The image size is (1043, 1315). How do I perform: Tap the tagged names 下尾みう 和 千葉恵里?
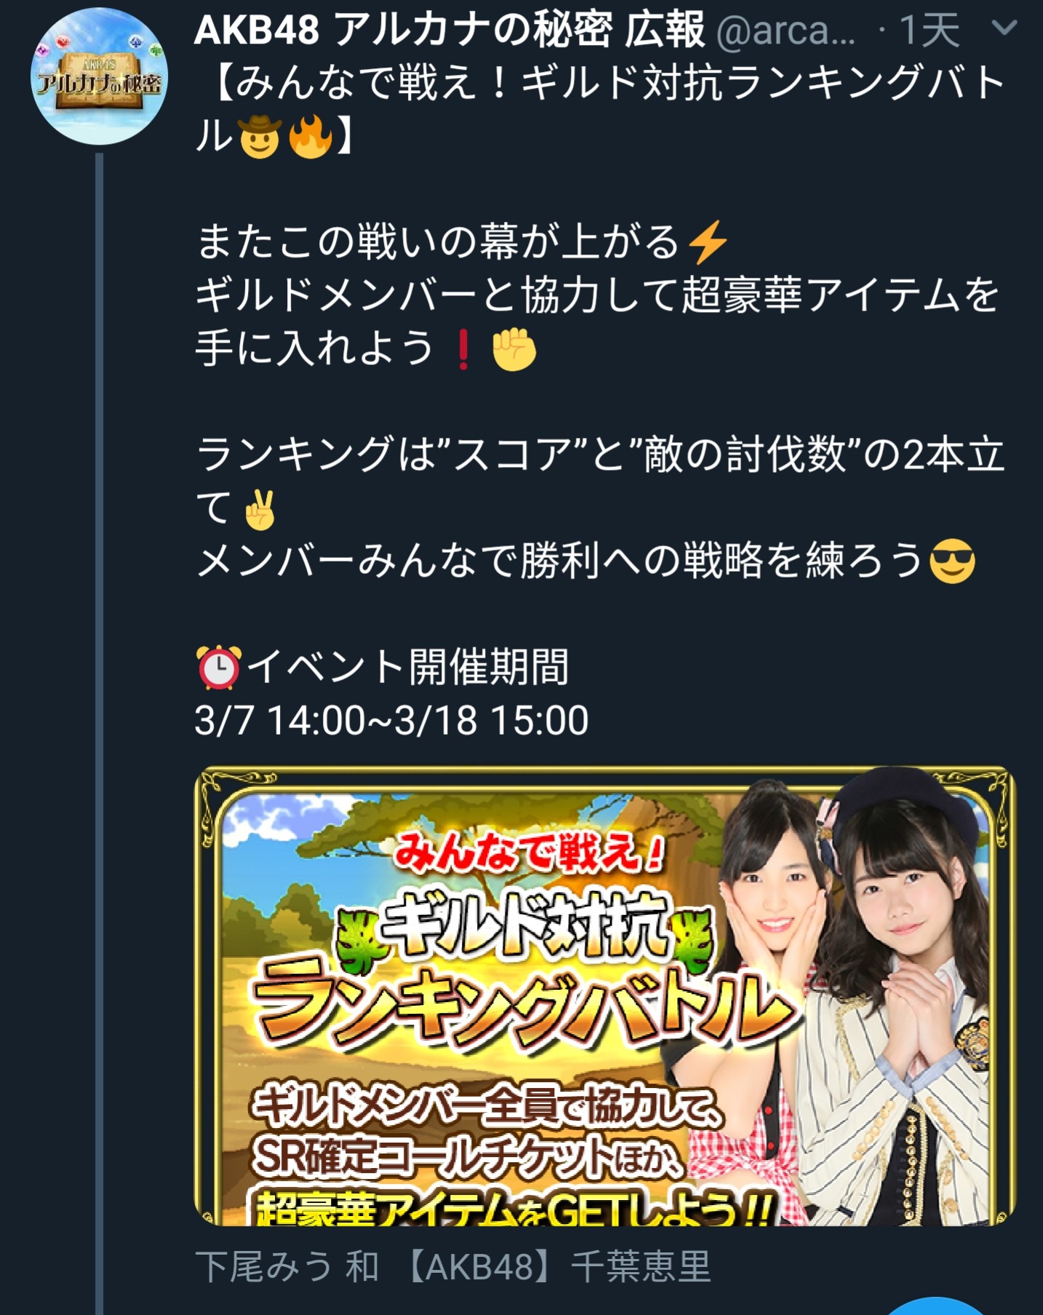coord(452,1266)
